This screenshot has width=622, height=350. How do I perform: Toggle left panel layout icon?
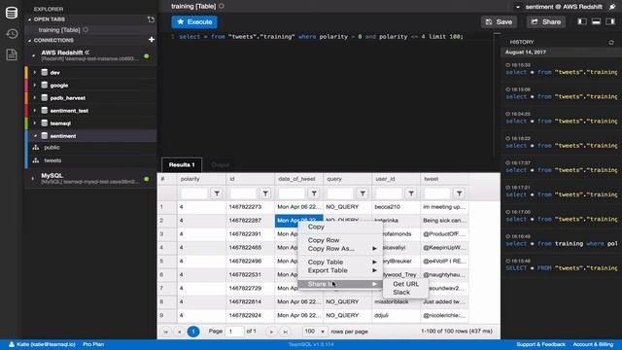click(x=582, y=21)
